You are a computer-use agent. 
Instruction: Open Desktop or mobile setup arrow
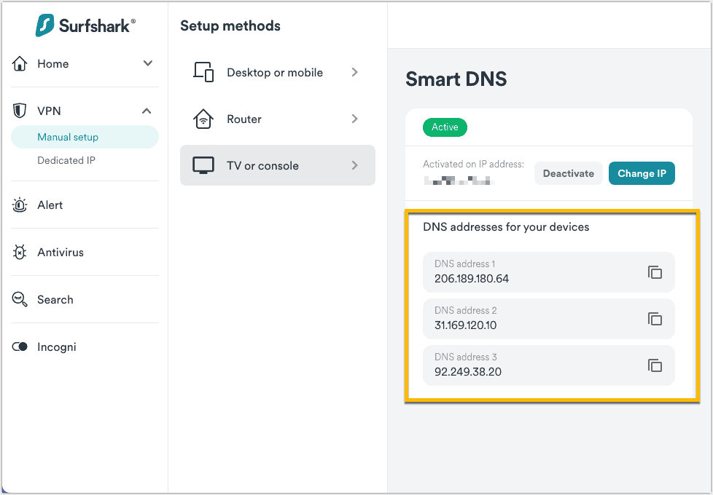click(x=354, y=72)
